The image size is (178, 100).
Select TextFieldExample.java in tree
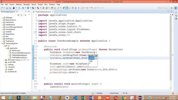click(x=19, y=57)
